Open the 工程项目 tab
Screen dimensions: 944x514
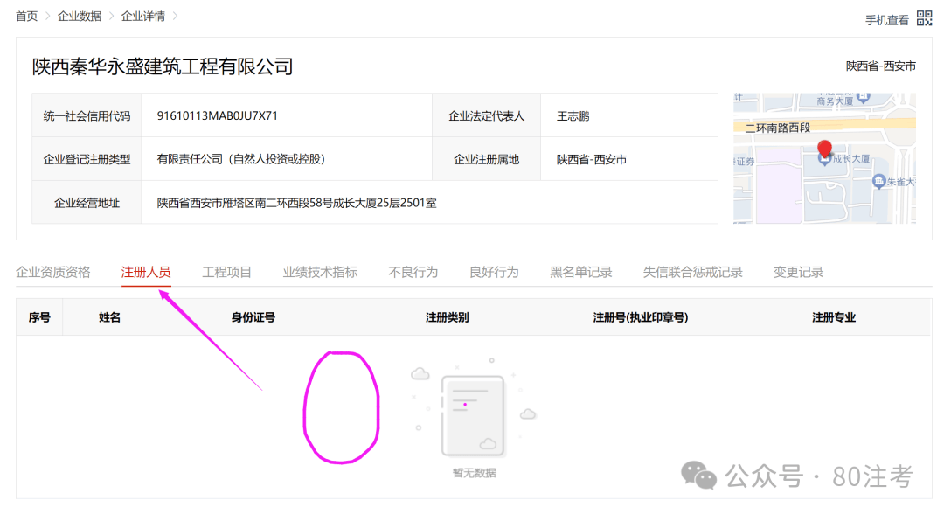coord(227,272)
